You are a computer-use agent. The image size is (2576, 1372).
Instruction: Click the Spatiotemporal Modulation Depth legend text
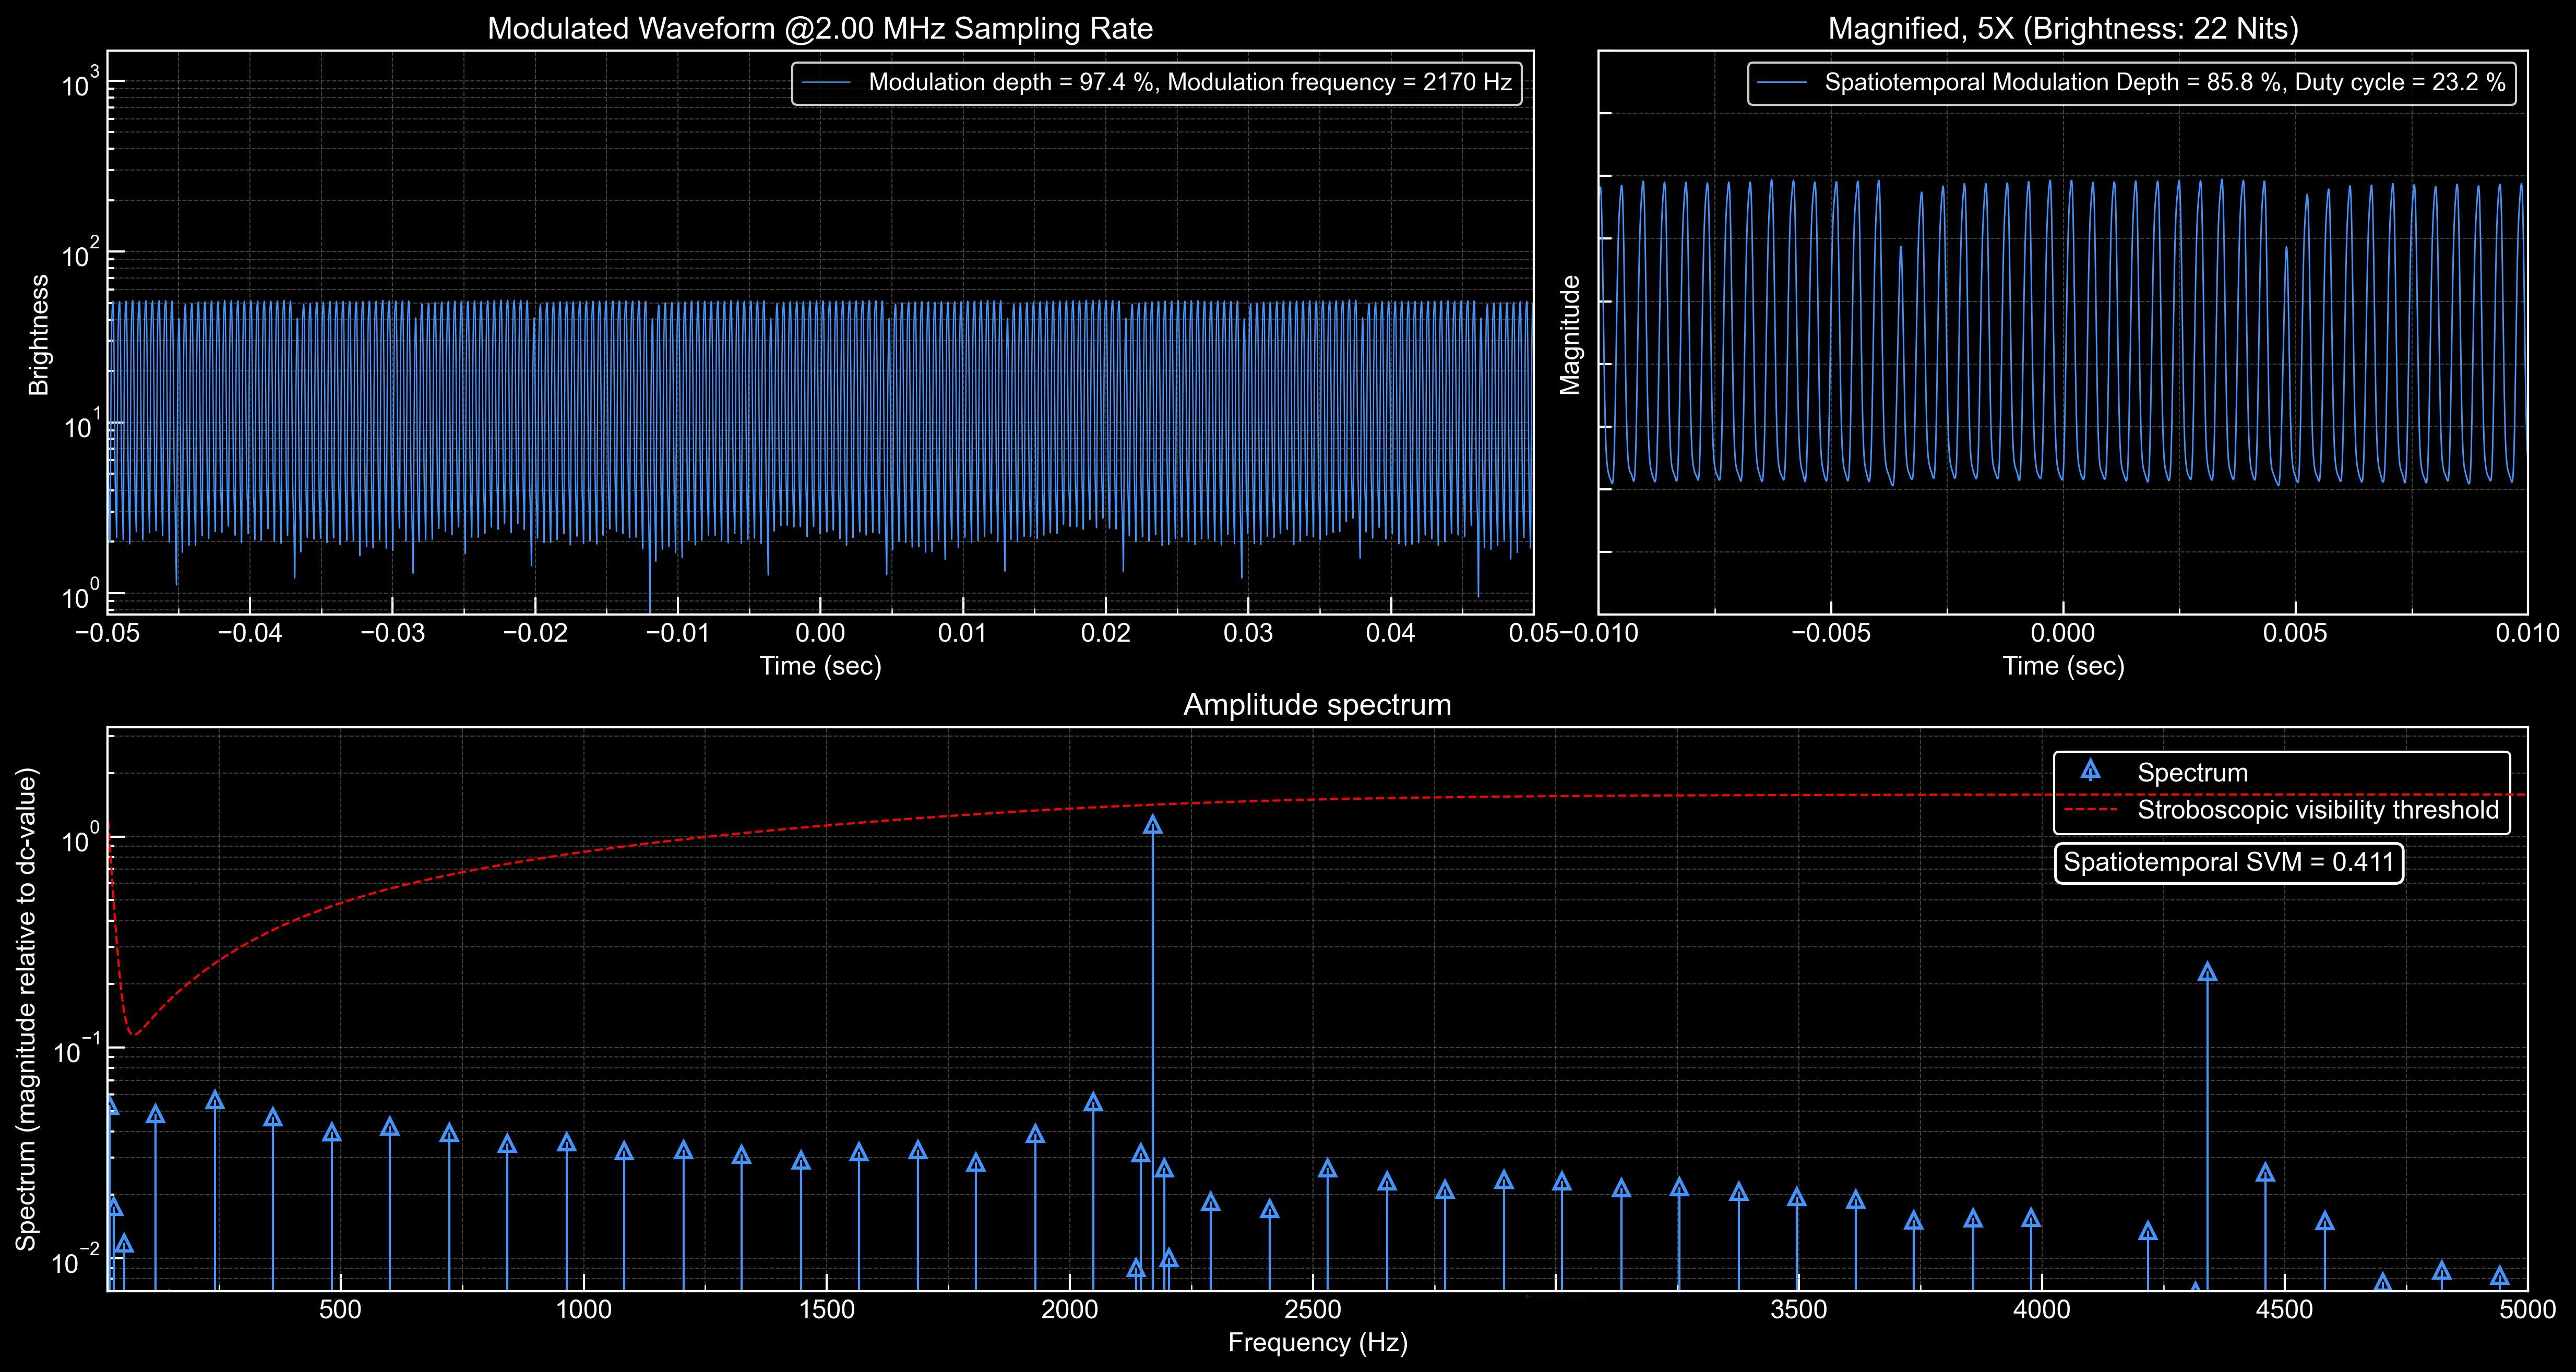pos(2165,83)
